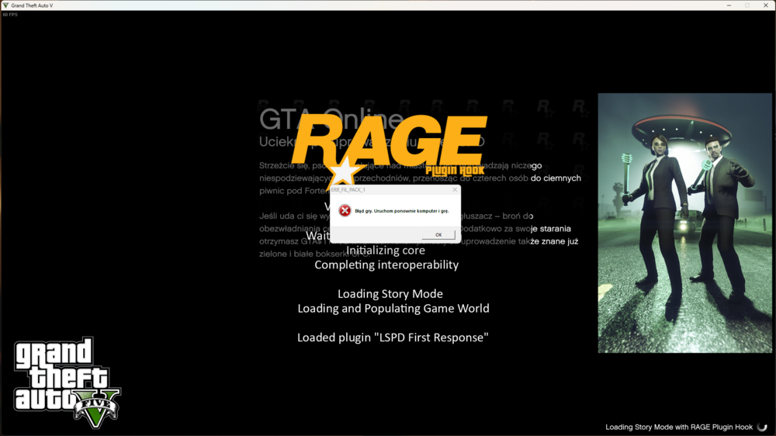Click the white star in RAGE logo
The image size is (776, 436).
tap(342, 173)
